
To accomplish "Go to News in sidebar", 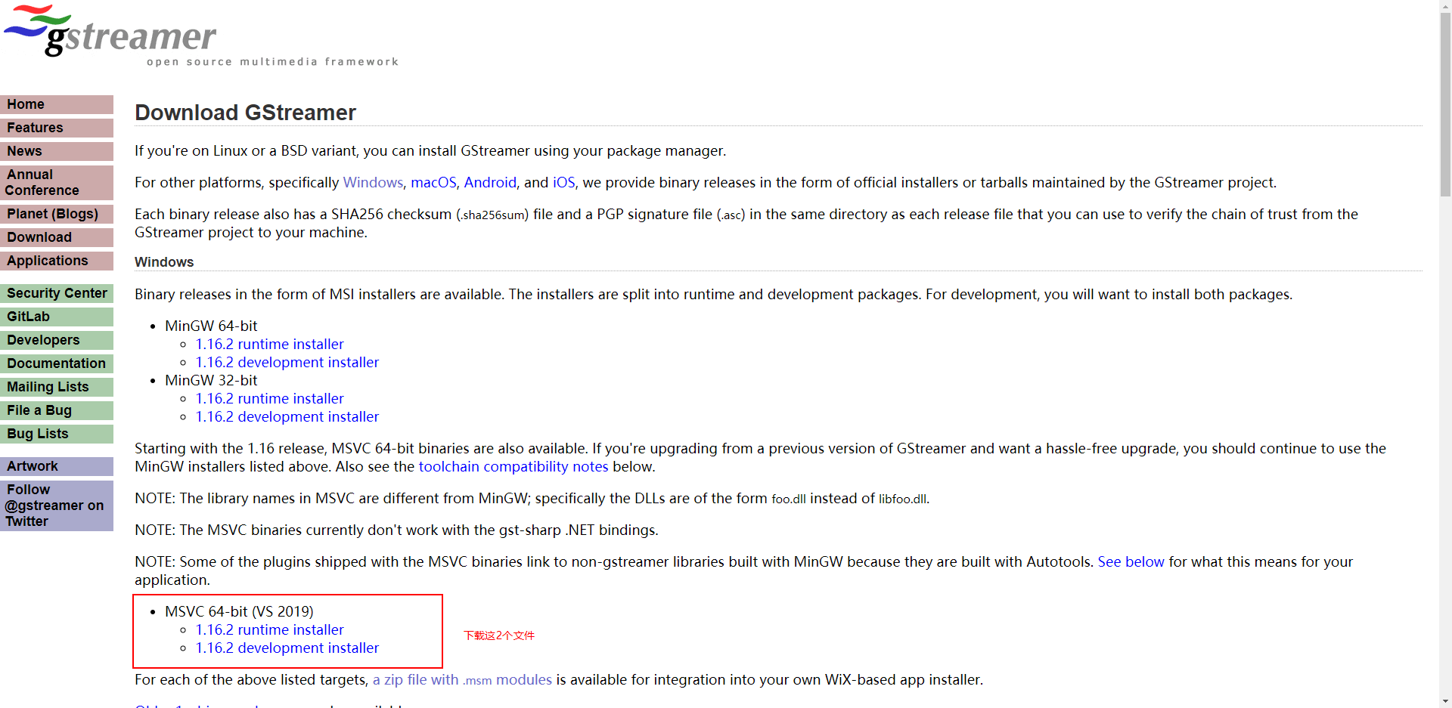I will coord(57,151).
